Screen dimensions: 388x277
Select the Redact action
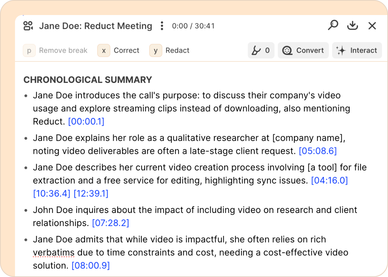point(177,50)
